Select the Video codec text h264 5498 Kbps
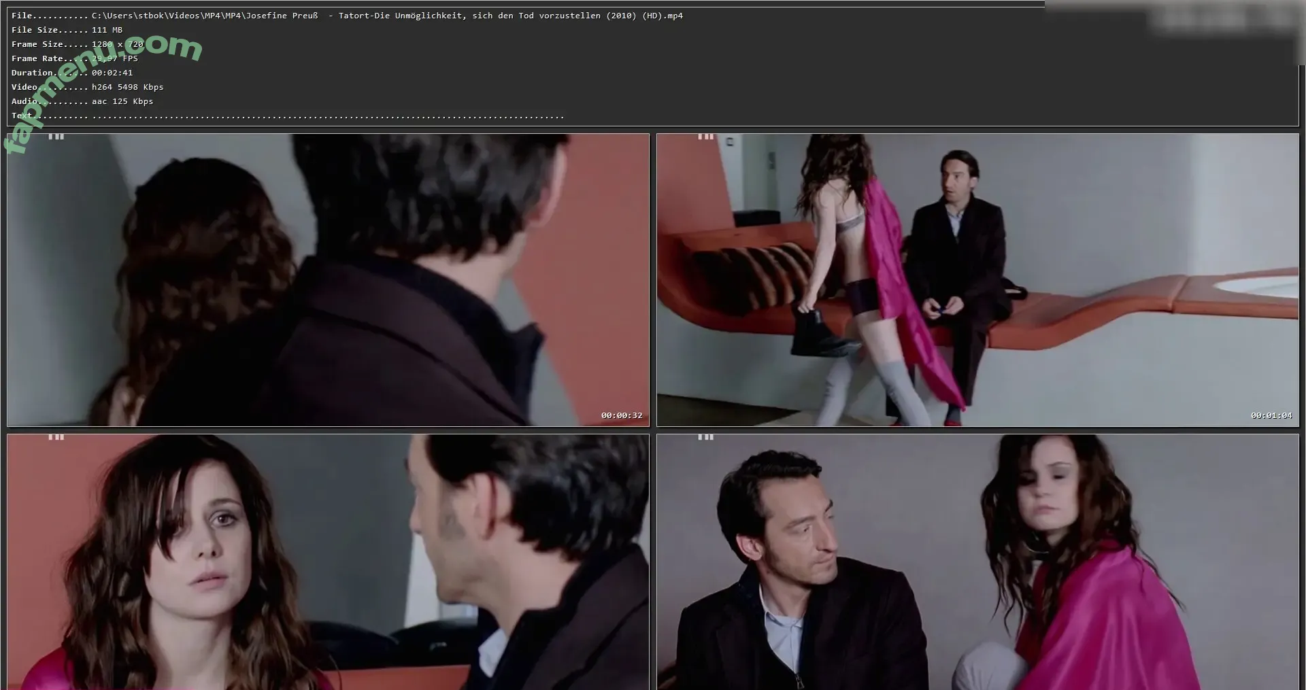This screenshot has height=690, width=1306. pos(128,87)
